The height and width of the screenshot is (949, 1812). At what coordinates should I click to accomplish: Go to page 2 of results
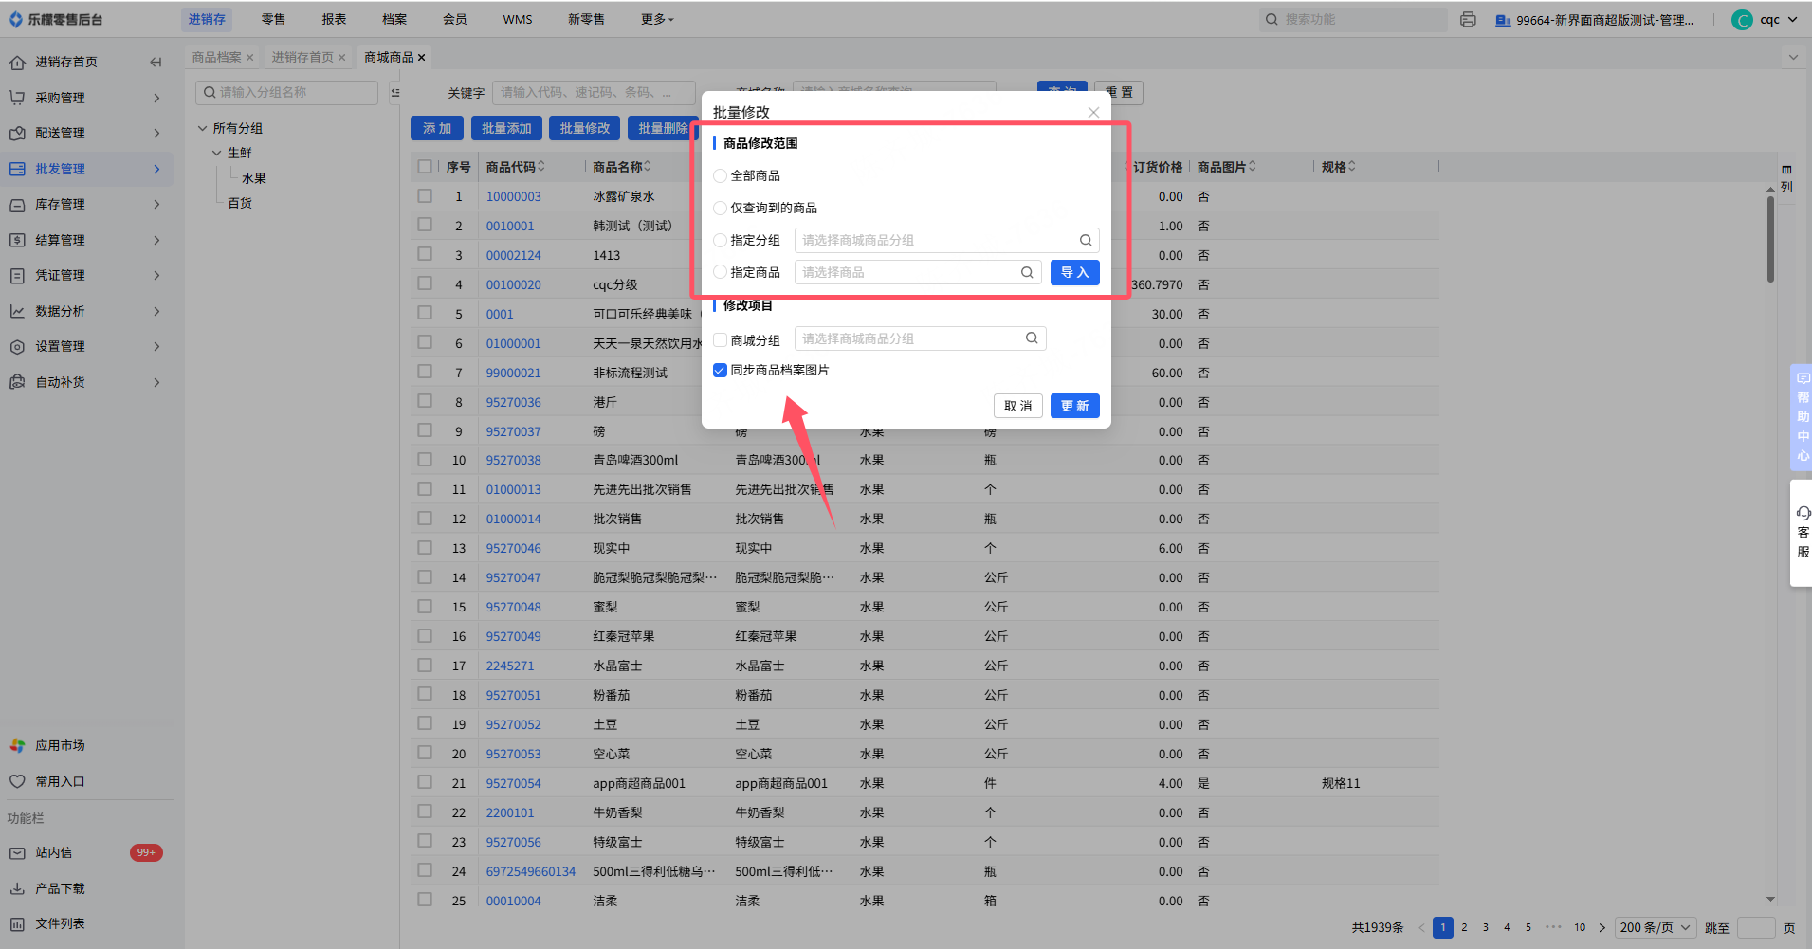[1464, 928]
